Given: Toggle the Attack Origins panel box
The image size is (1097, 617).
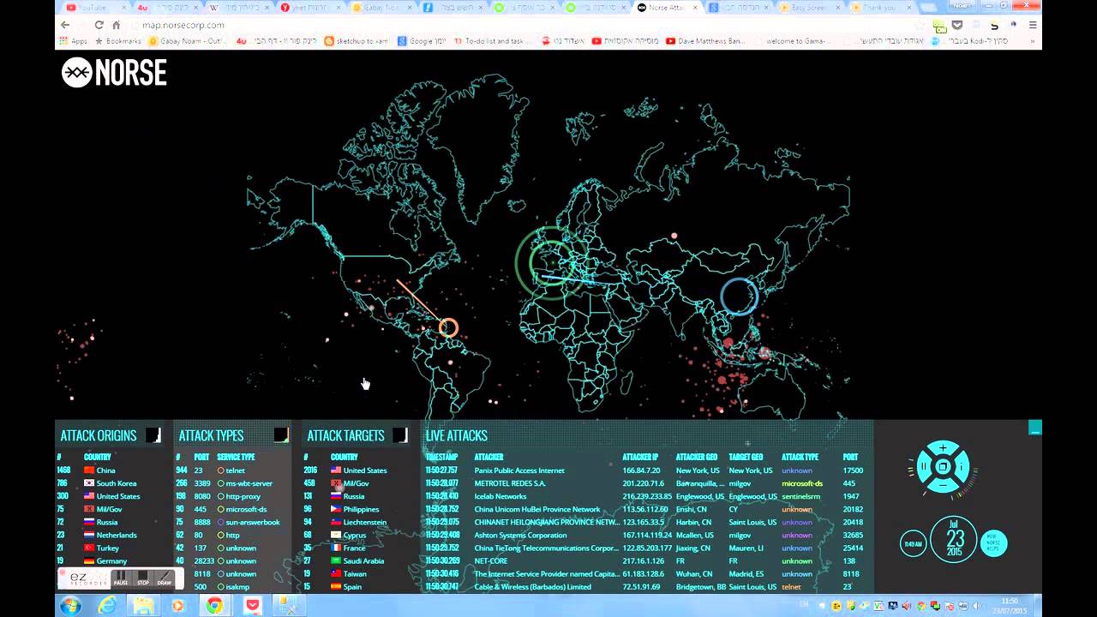Looking at the screenshot, I should 153,435.
